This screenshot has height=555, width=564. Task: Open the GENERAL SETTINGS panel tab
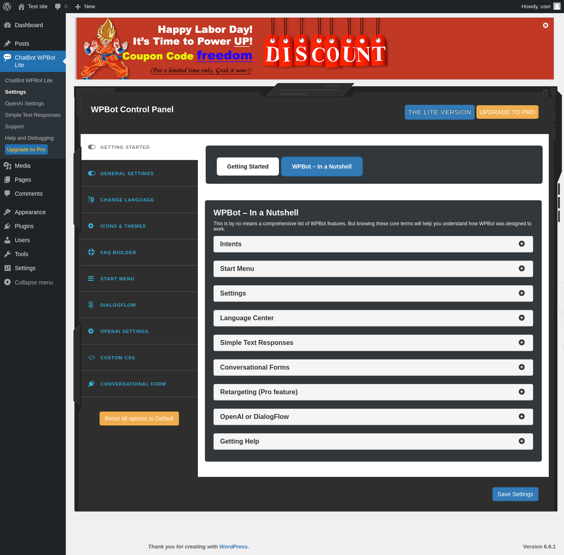[x=139, y=173]
